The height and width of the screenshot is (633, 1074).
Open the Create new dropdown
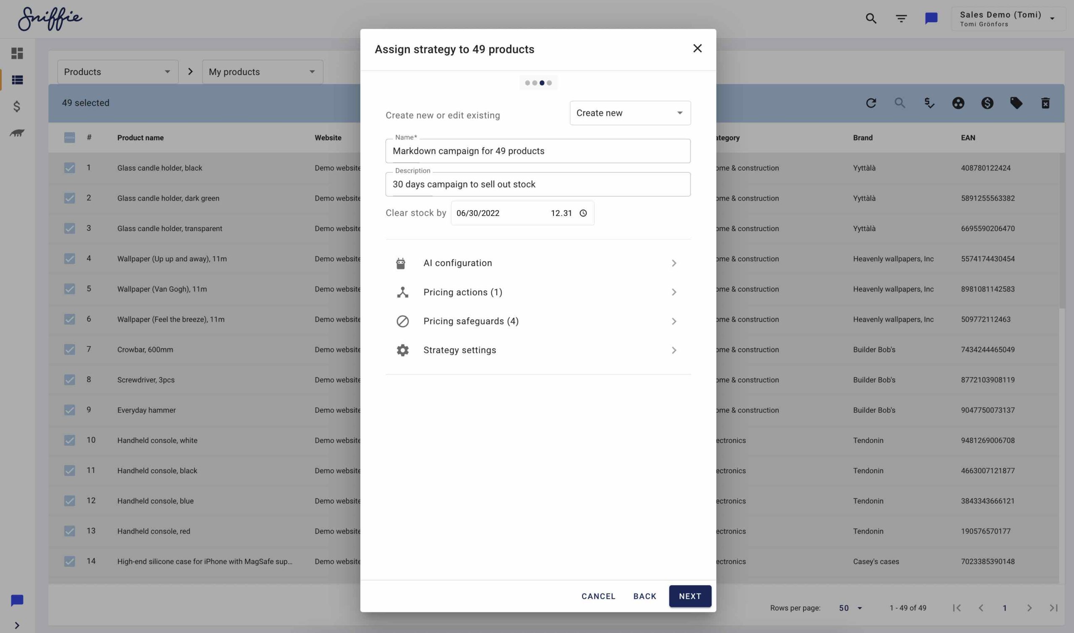pos(630,113)
